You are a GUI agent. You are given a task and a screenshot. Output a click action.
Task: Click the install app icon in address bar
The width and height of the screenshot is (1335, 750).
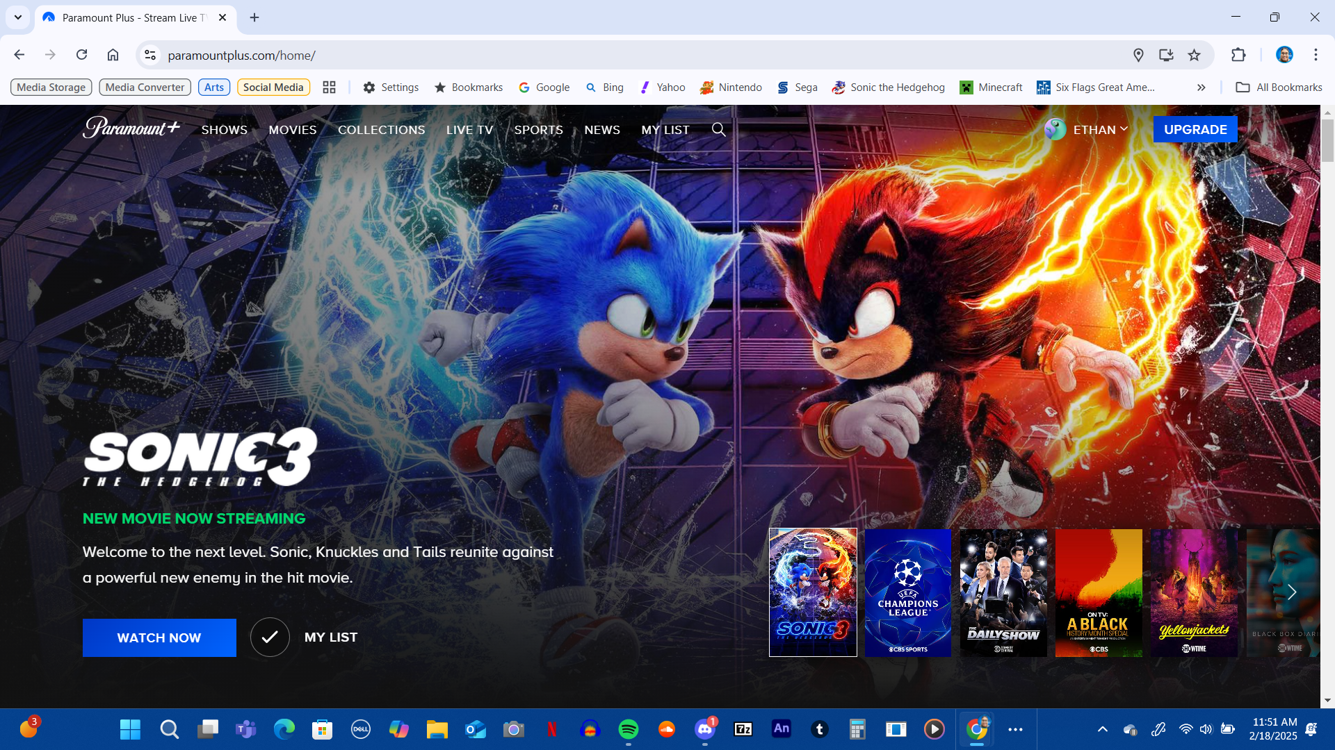pos(1166,55)
